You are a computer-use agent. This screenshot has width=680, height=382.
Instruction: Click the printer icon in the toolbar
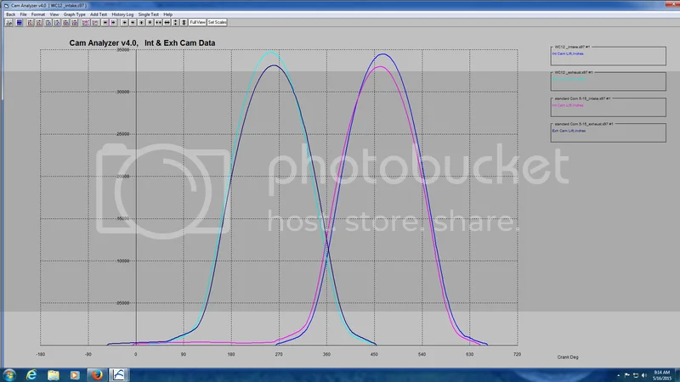click(8, 22)
